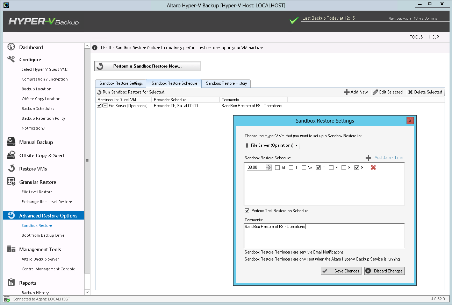Viewport: 452px width, 305px height.
Task: Click the Management Tools server icon
Action: (11, 249)
